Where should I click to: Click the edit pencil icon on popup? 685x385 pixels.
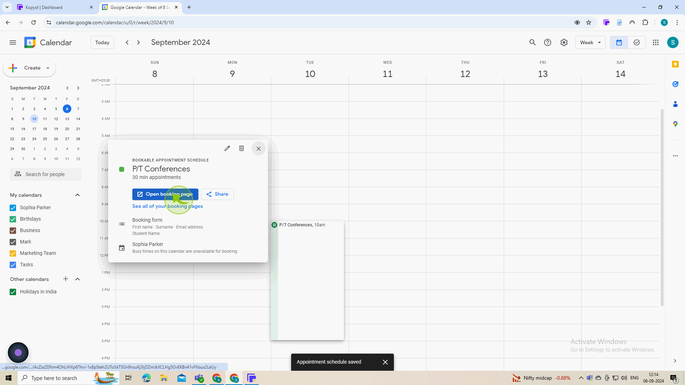click(x=227, y=149)
